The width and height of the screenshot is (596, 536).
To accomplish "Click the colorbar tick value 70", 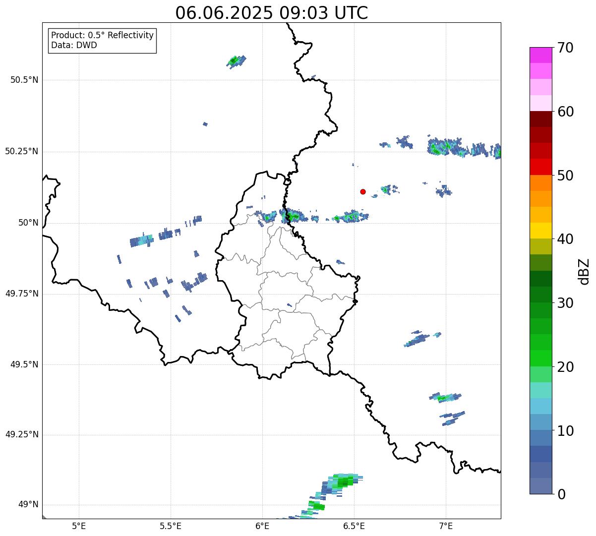I will [565, 48].
